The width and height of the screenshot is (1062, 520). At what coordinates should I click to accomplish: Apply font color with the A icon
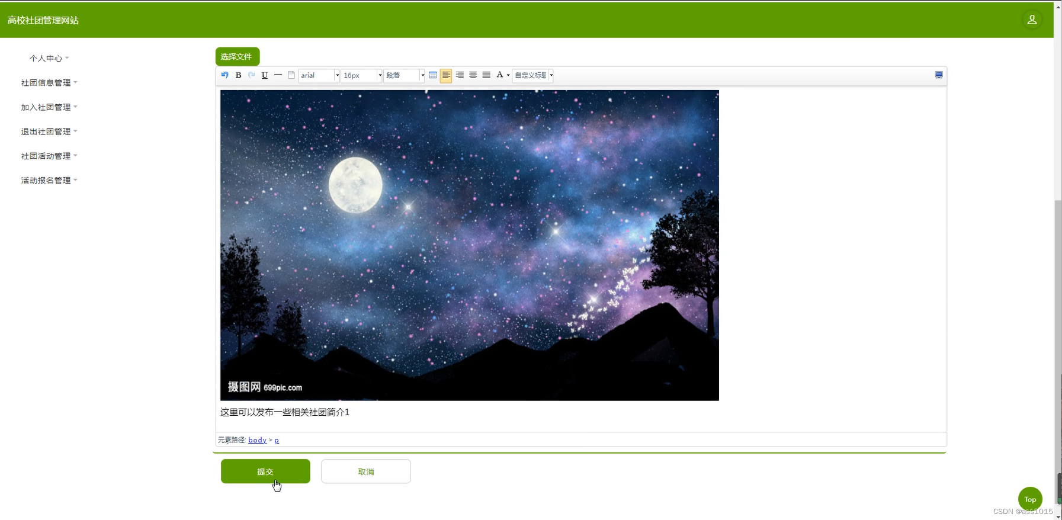(500, 75)
